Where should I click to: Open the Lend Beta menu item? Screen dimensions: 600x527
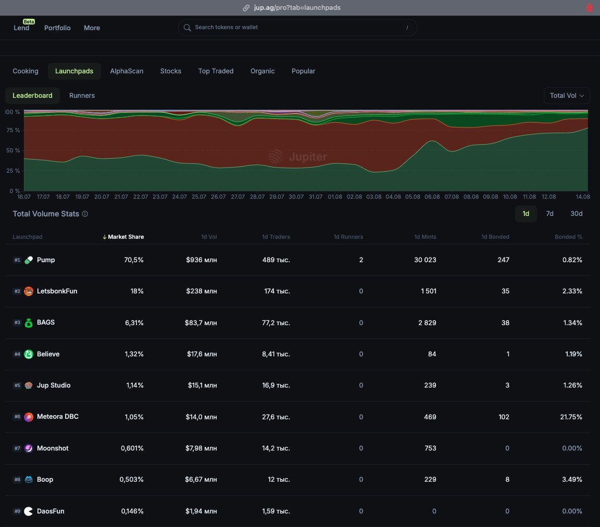(21, 28)
